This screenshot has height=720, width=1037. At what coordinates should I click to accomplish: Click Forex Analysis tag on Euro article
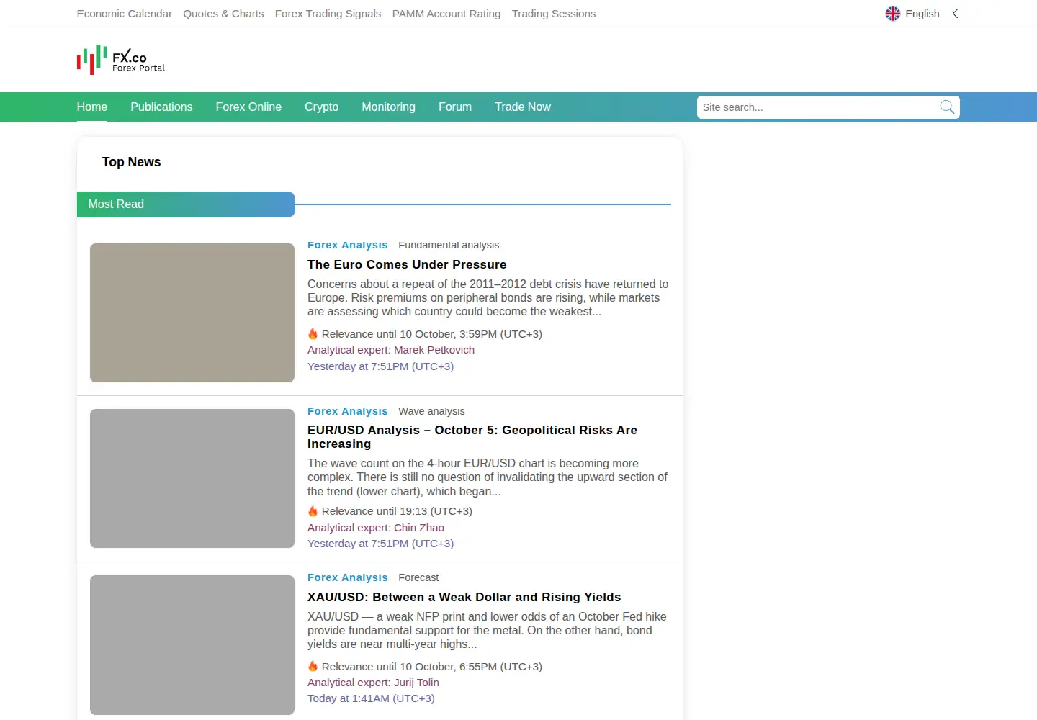[347, 245]
